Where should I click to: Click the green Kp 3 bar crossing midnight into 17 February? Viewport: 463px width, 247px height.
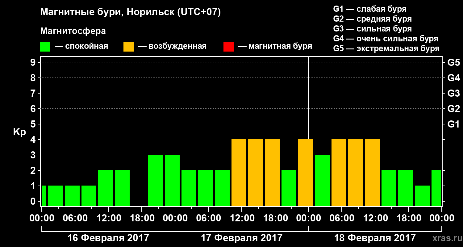(172, 181)
